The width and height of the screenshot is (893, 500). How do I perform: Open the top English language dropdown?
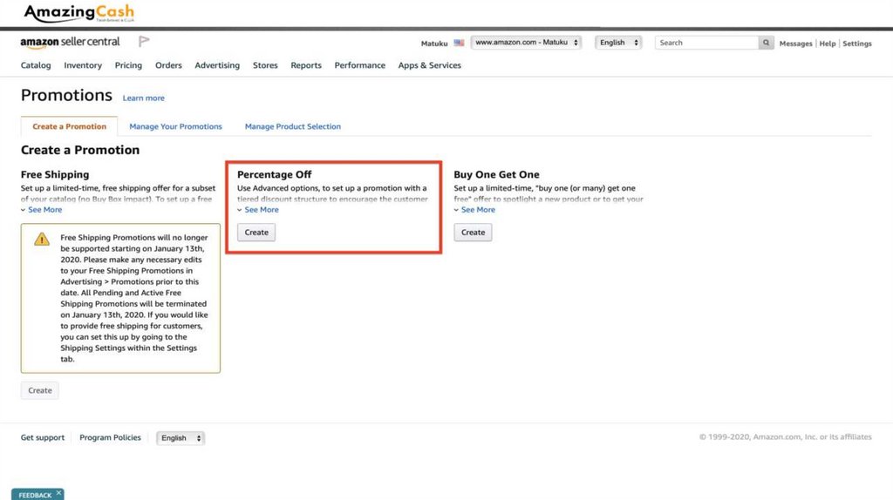618,43
